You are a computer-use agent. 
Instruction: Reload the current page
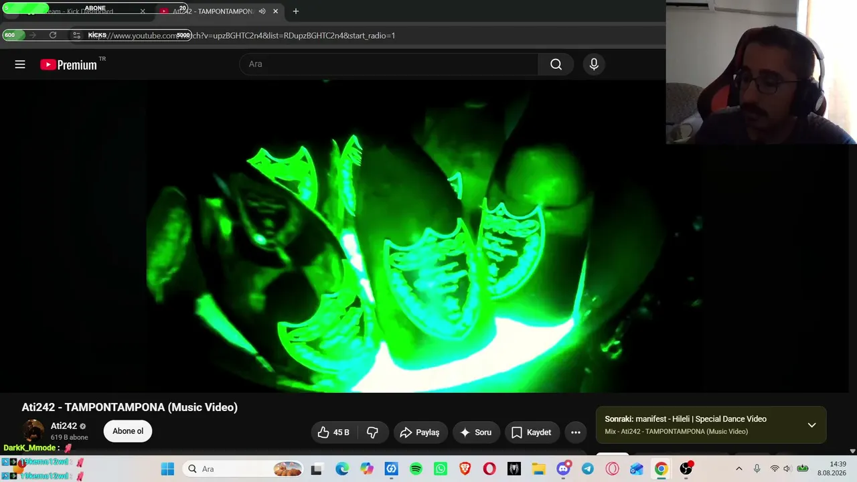[53, 35]
